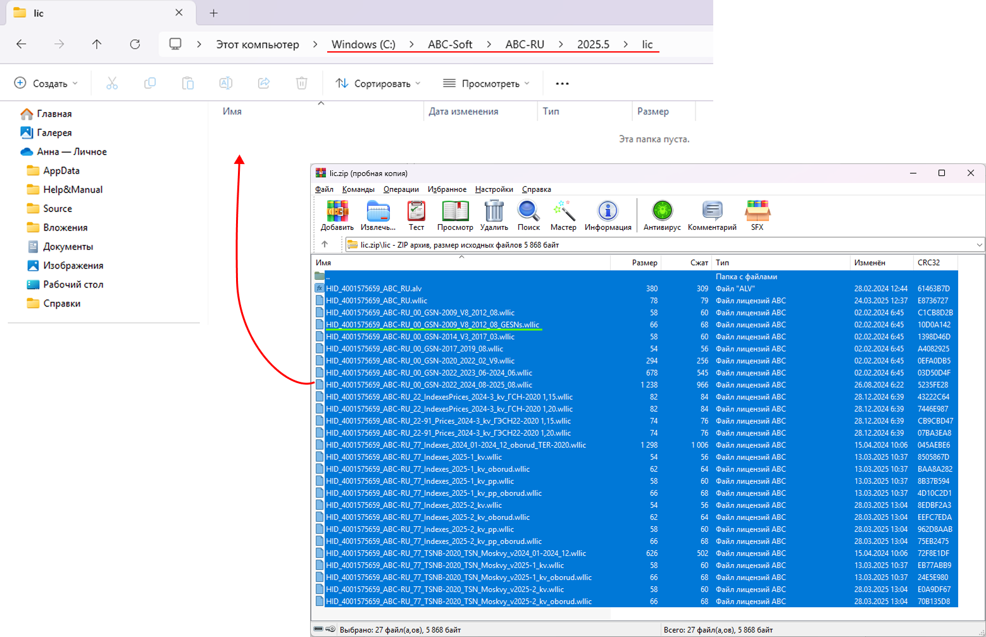Viewport: 986px width, 637px height.
Task: Open the Explorer more options ellipsis
Action: click(562, 84)
